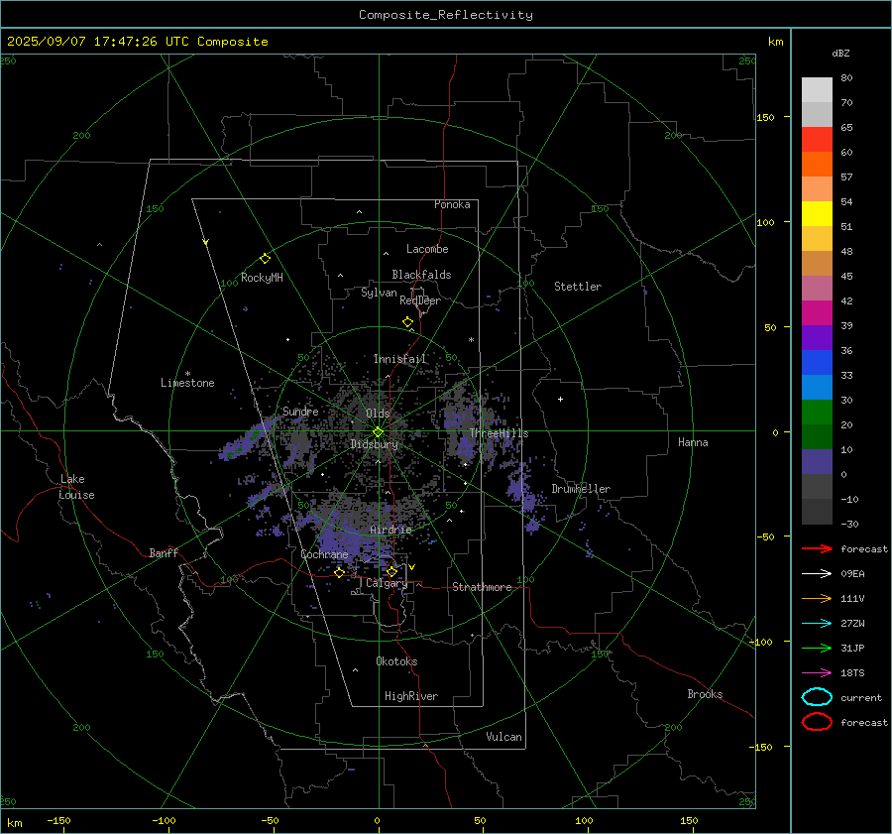
Task: Click the yellow V marker right of Calgary
Action: [x=412, y=567]
